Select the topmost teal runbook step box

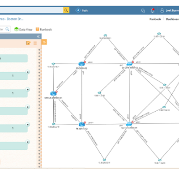click(x=14, y=58)
